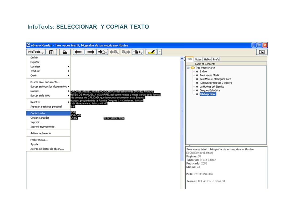Click the copy text clipboard toolbar icon

51,52
